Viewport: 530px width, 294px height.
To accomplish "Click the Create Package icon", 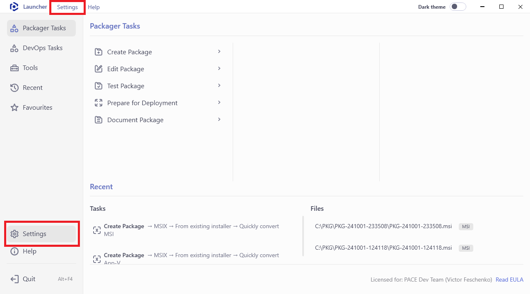I will pyautogui.click(x=99, y=52).
